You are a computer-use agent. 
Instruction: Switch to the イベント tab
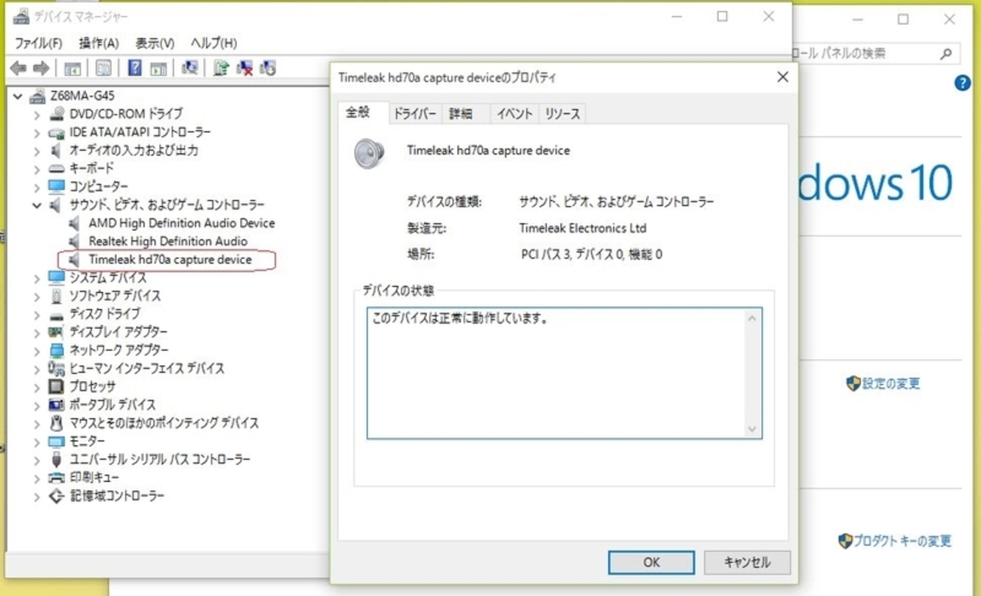(x=515, y=114)
